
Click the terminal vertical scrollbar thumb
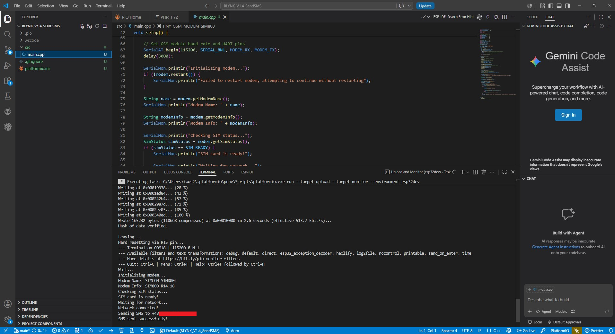click(x=518, y=310)
